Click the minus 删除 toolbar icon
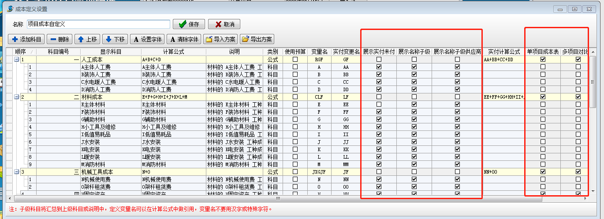The height and width of the screenshot is (219, 604). (53, 39)
